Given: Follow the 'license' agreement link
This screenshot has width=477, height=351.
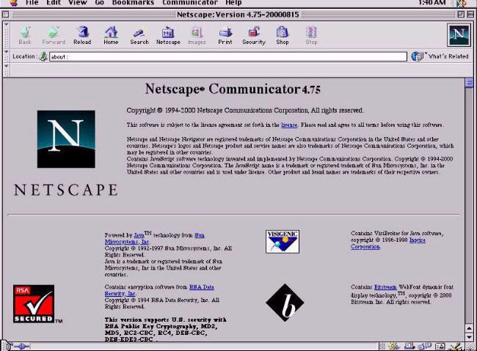Looking at the screenshot, I should point(288,125).
